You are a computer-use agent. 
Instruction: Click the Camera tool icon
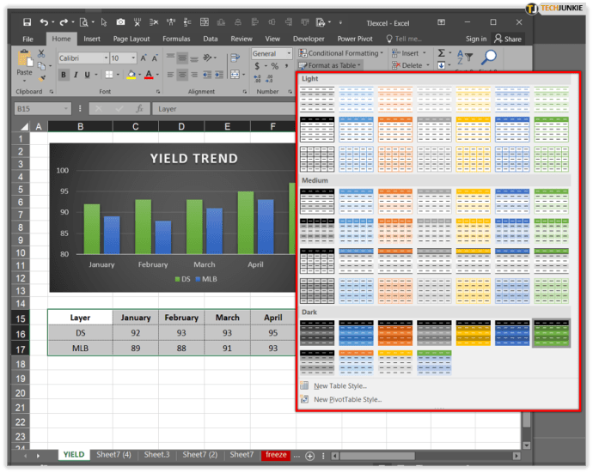(x=120, y=22)
